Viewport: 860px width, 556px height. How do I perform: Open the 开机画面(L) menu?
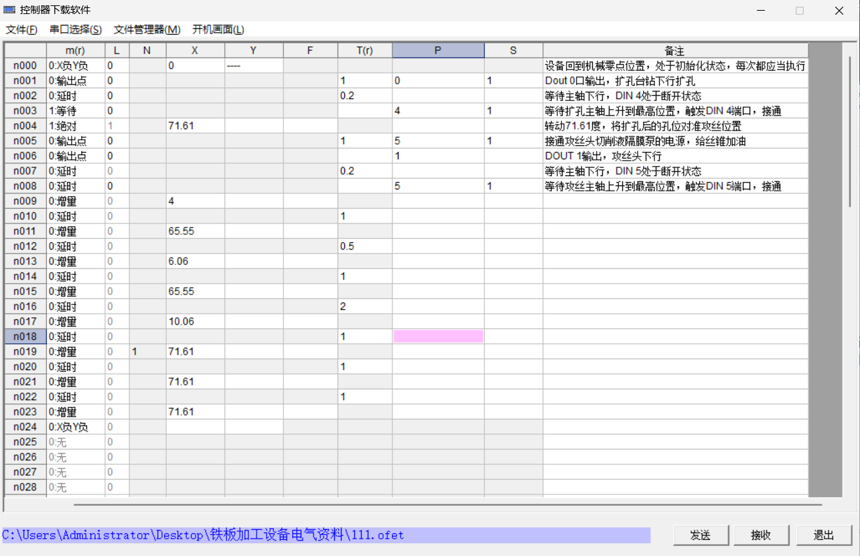point(218,29)
